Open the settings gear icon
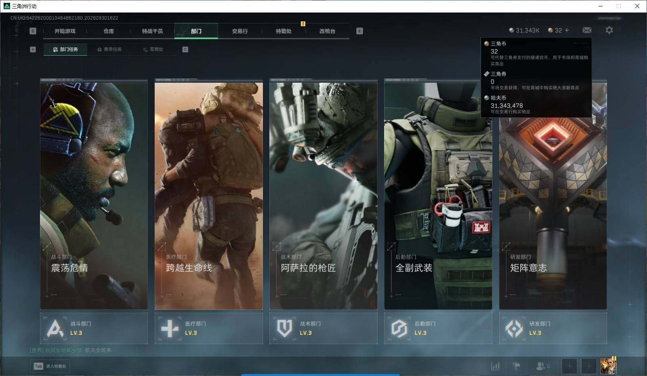 [609, 30]
